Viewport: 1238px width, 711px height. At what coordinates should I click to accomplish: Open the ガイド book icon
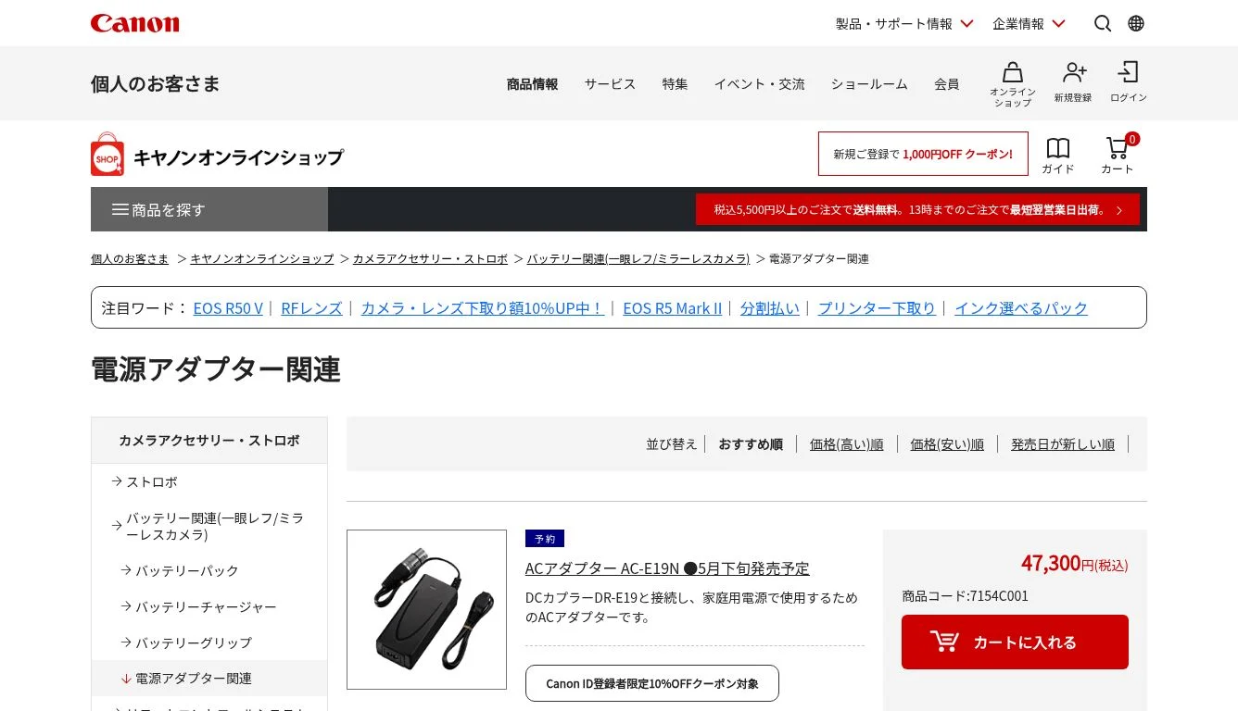click(x=1057, y=148)
